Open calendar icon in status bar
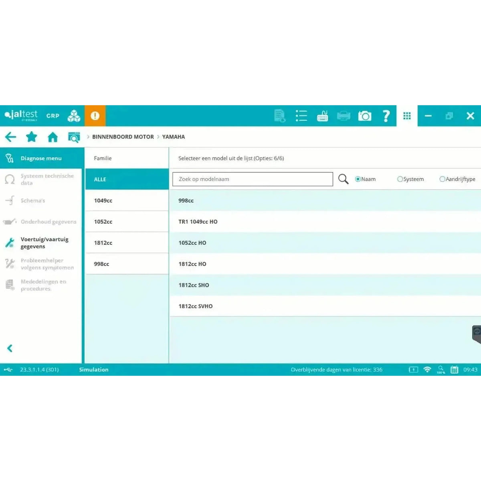Screen dimensions: 481x481 tap(454, 370)
